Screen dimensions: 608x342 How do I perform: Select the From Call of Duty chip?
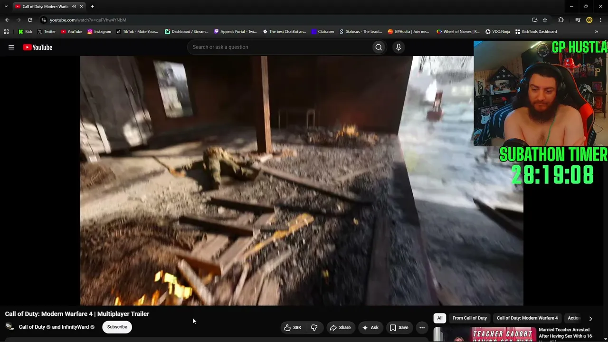coord(469,318)
